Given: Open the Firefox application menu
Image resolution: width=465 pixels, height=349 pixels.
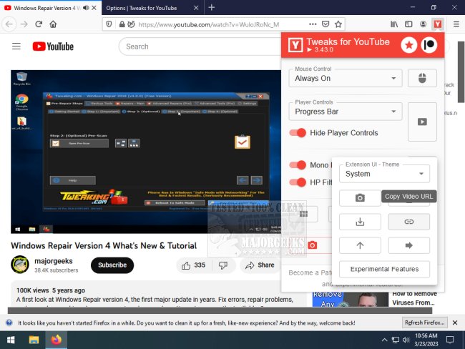Looking at the screenshot, I should (x=456, y=24).
